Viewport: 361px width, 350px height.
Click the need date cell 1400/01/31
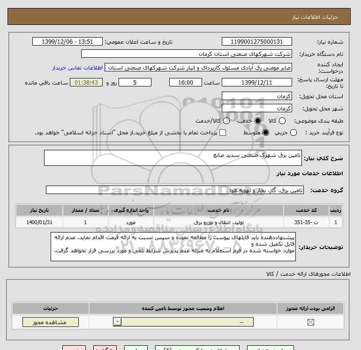point(39,222)
